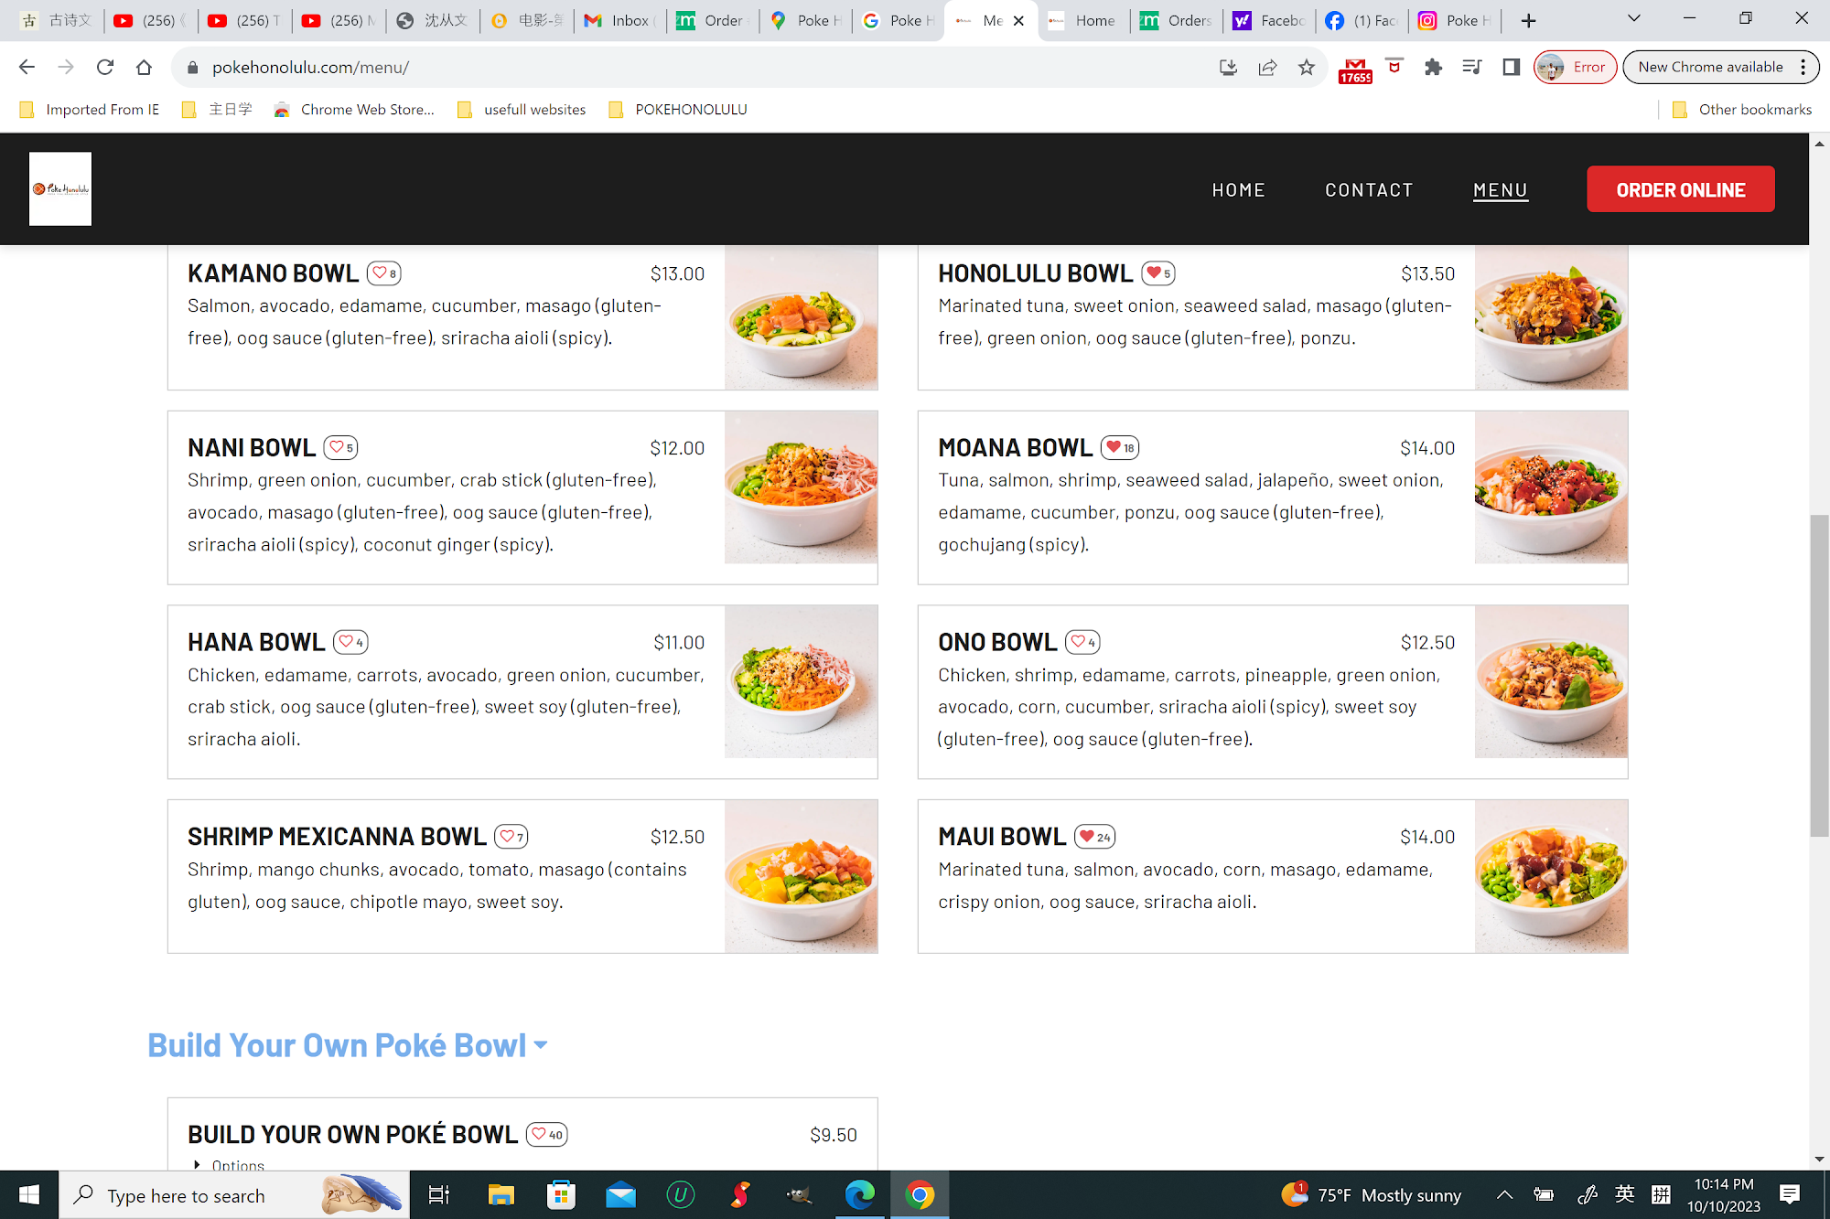
Task: Click the browser reload button
Action: click(x=105, y=67)
